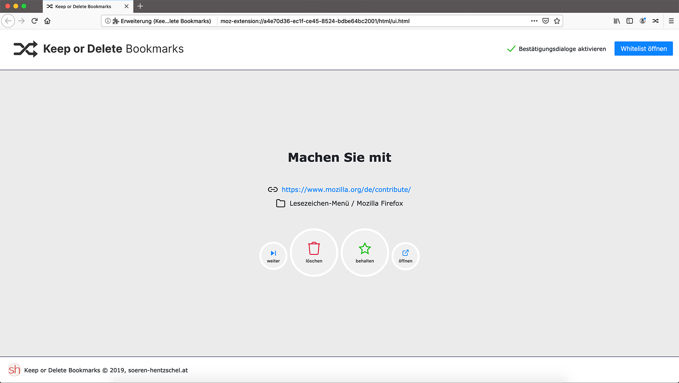Open the Firefox hamburger menu
This screenshot has width=679, height=383.
tap(671, 21)
